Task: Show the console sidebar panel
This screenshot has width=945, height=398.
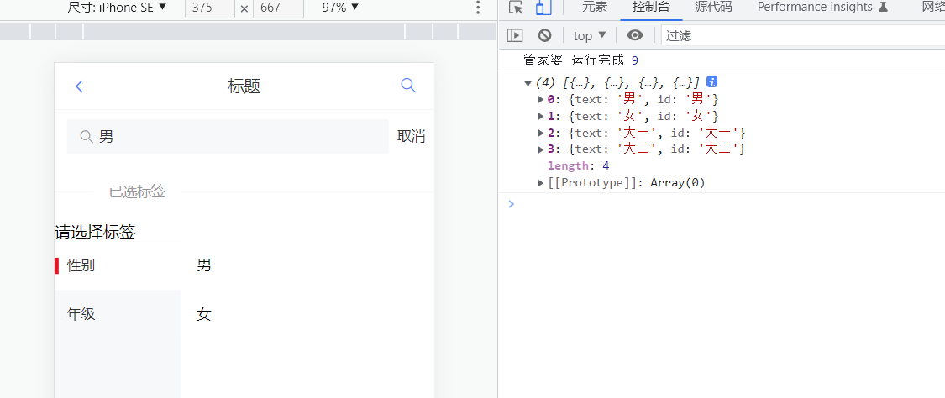Action: [515, 35]
